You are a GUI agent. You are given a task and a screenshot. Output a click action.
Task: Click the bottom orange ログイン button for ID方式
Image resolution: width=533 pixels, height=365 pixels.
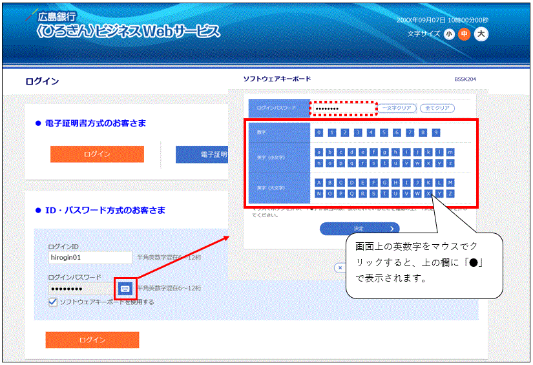[92, 340]
